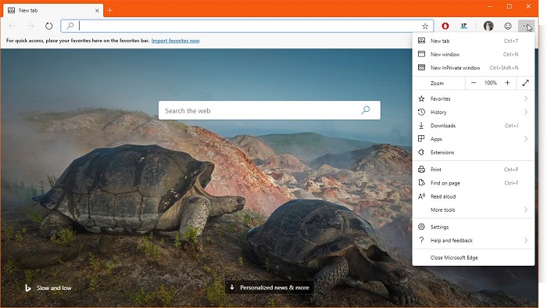Open the user profile avatar
Viewport: 547px width, 308px height.
click(488, 26)
